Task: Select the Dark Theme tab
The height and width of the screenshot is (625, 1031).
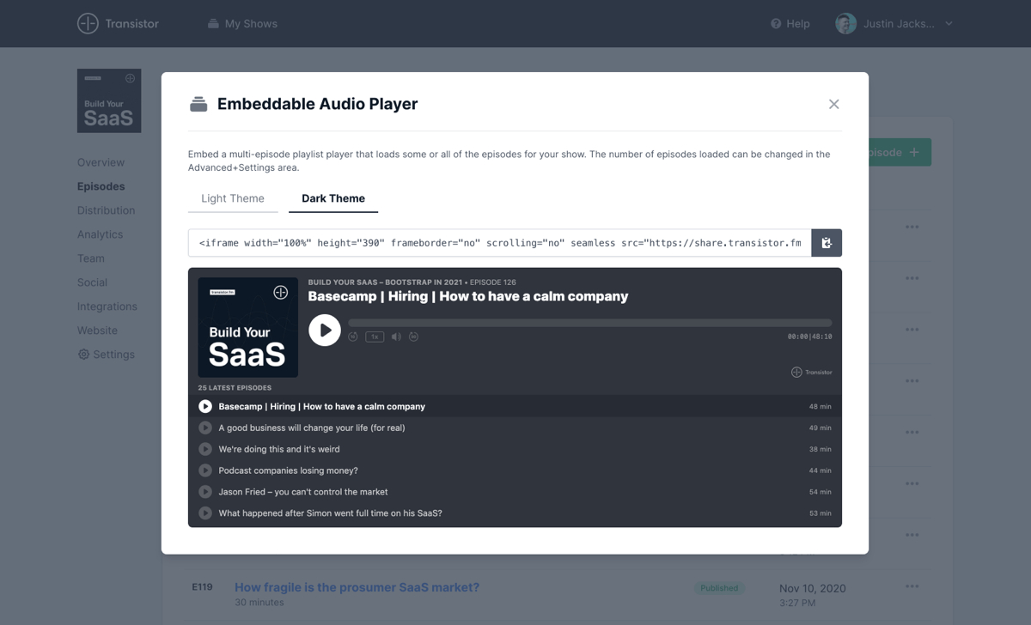Action: (x=333, y=198)
